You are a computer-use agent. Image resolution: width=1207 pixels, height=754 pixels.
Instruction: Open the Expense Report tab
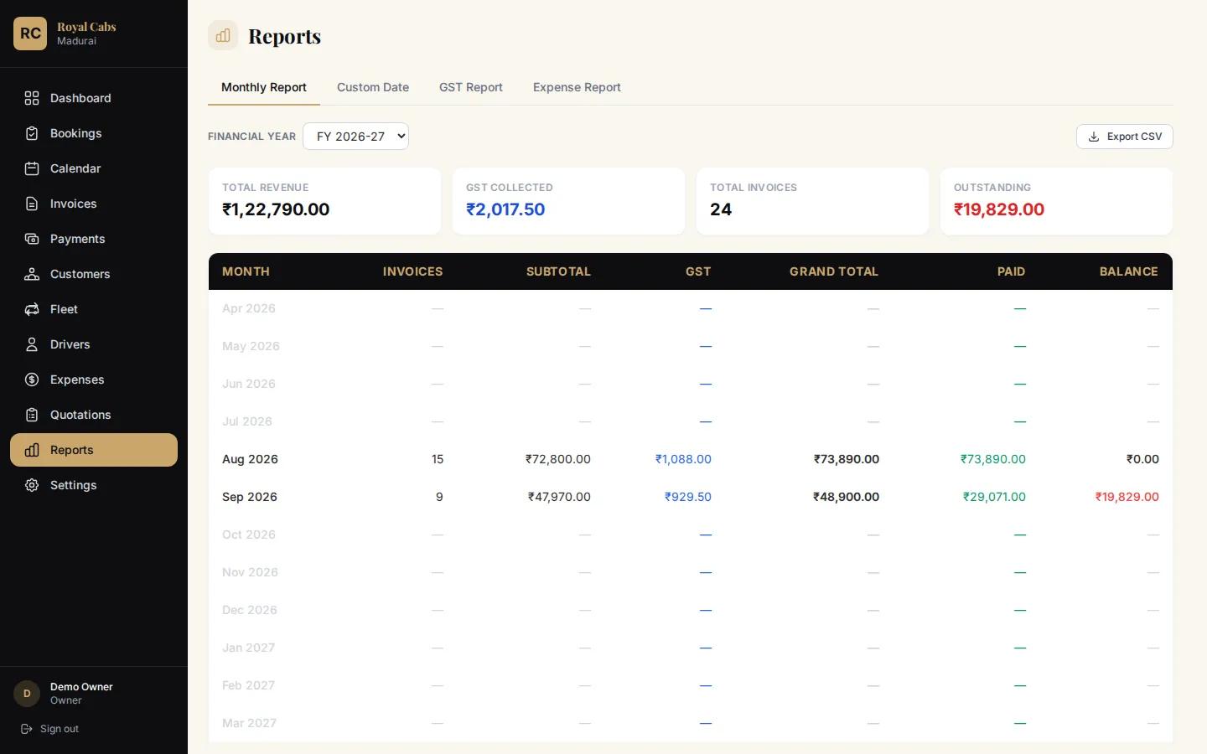(577, 87)
